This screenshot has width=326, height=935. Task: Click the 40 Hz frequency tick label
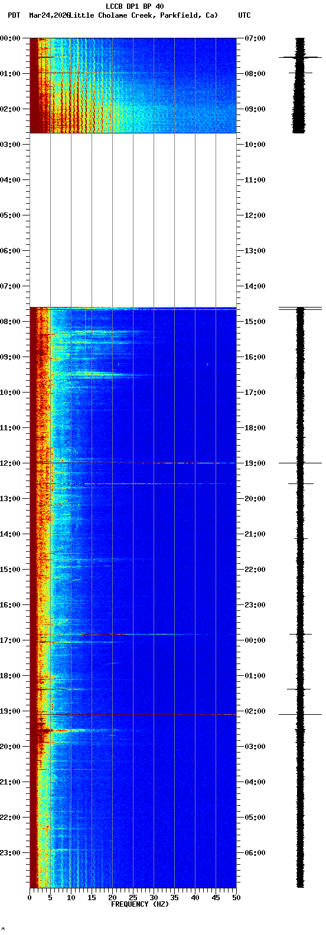coord(195,898)
